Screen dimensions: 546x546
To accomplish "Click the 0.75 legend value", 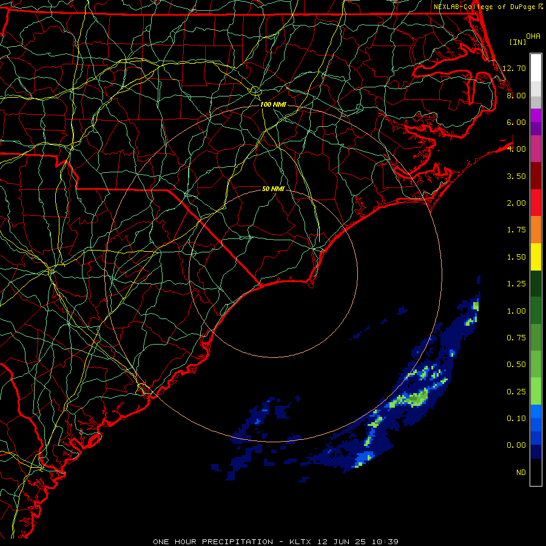I will [x=516, y=338].
